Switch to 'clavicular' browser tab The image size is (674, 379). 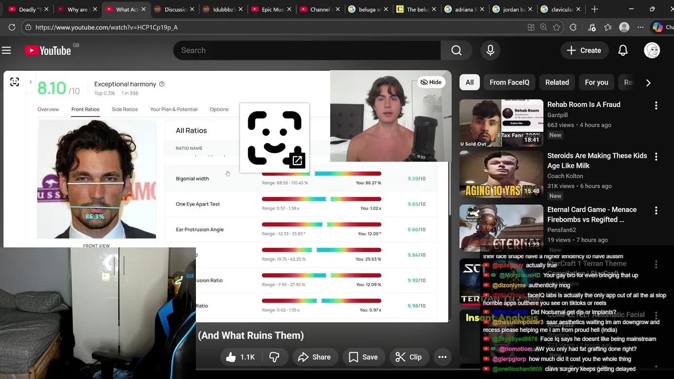click(560, 9)
